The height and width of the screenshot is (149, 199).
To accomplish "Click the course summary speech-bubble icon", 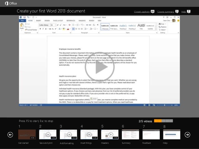I will pyautogui.click(x=177, y=12).
